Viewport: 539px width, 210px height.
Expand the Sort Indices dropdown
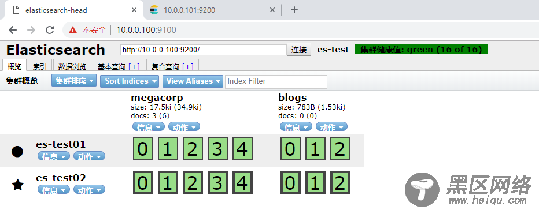(x=130, y=81)
